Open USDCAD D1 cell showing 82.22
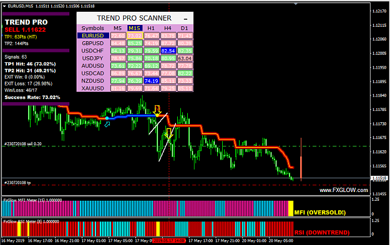 pyautogui.click(x=185, y=74)
